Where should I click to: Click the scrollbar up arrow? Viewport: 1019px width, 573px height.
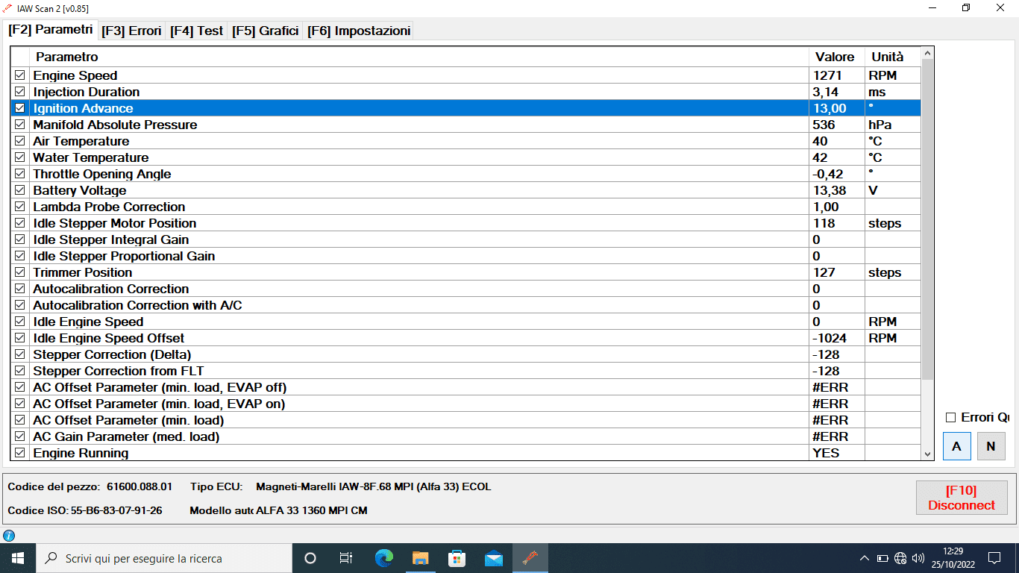927,54
